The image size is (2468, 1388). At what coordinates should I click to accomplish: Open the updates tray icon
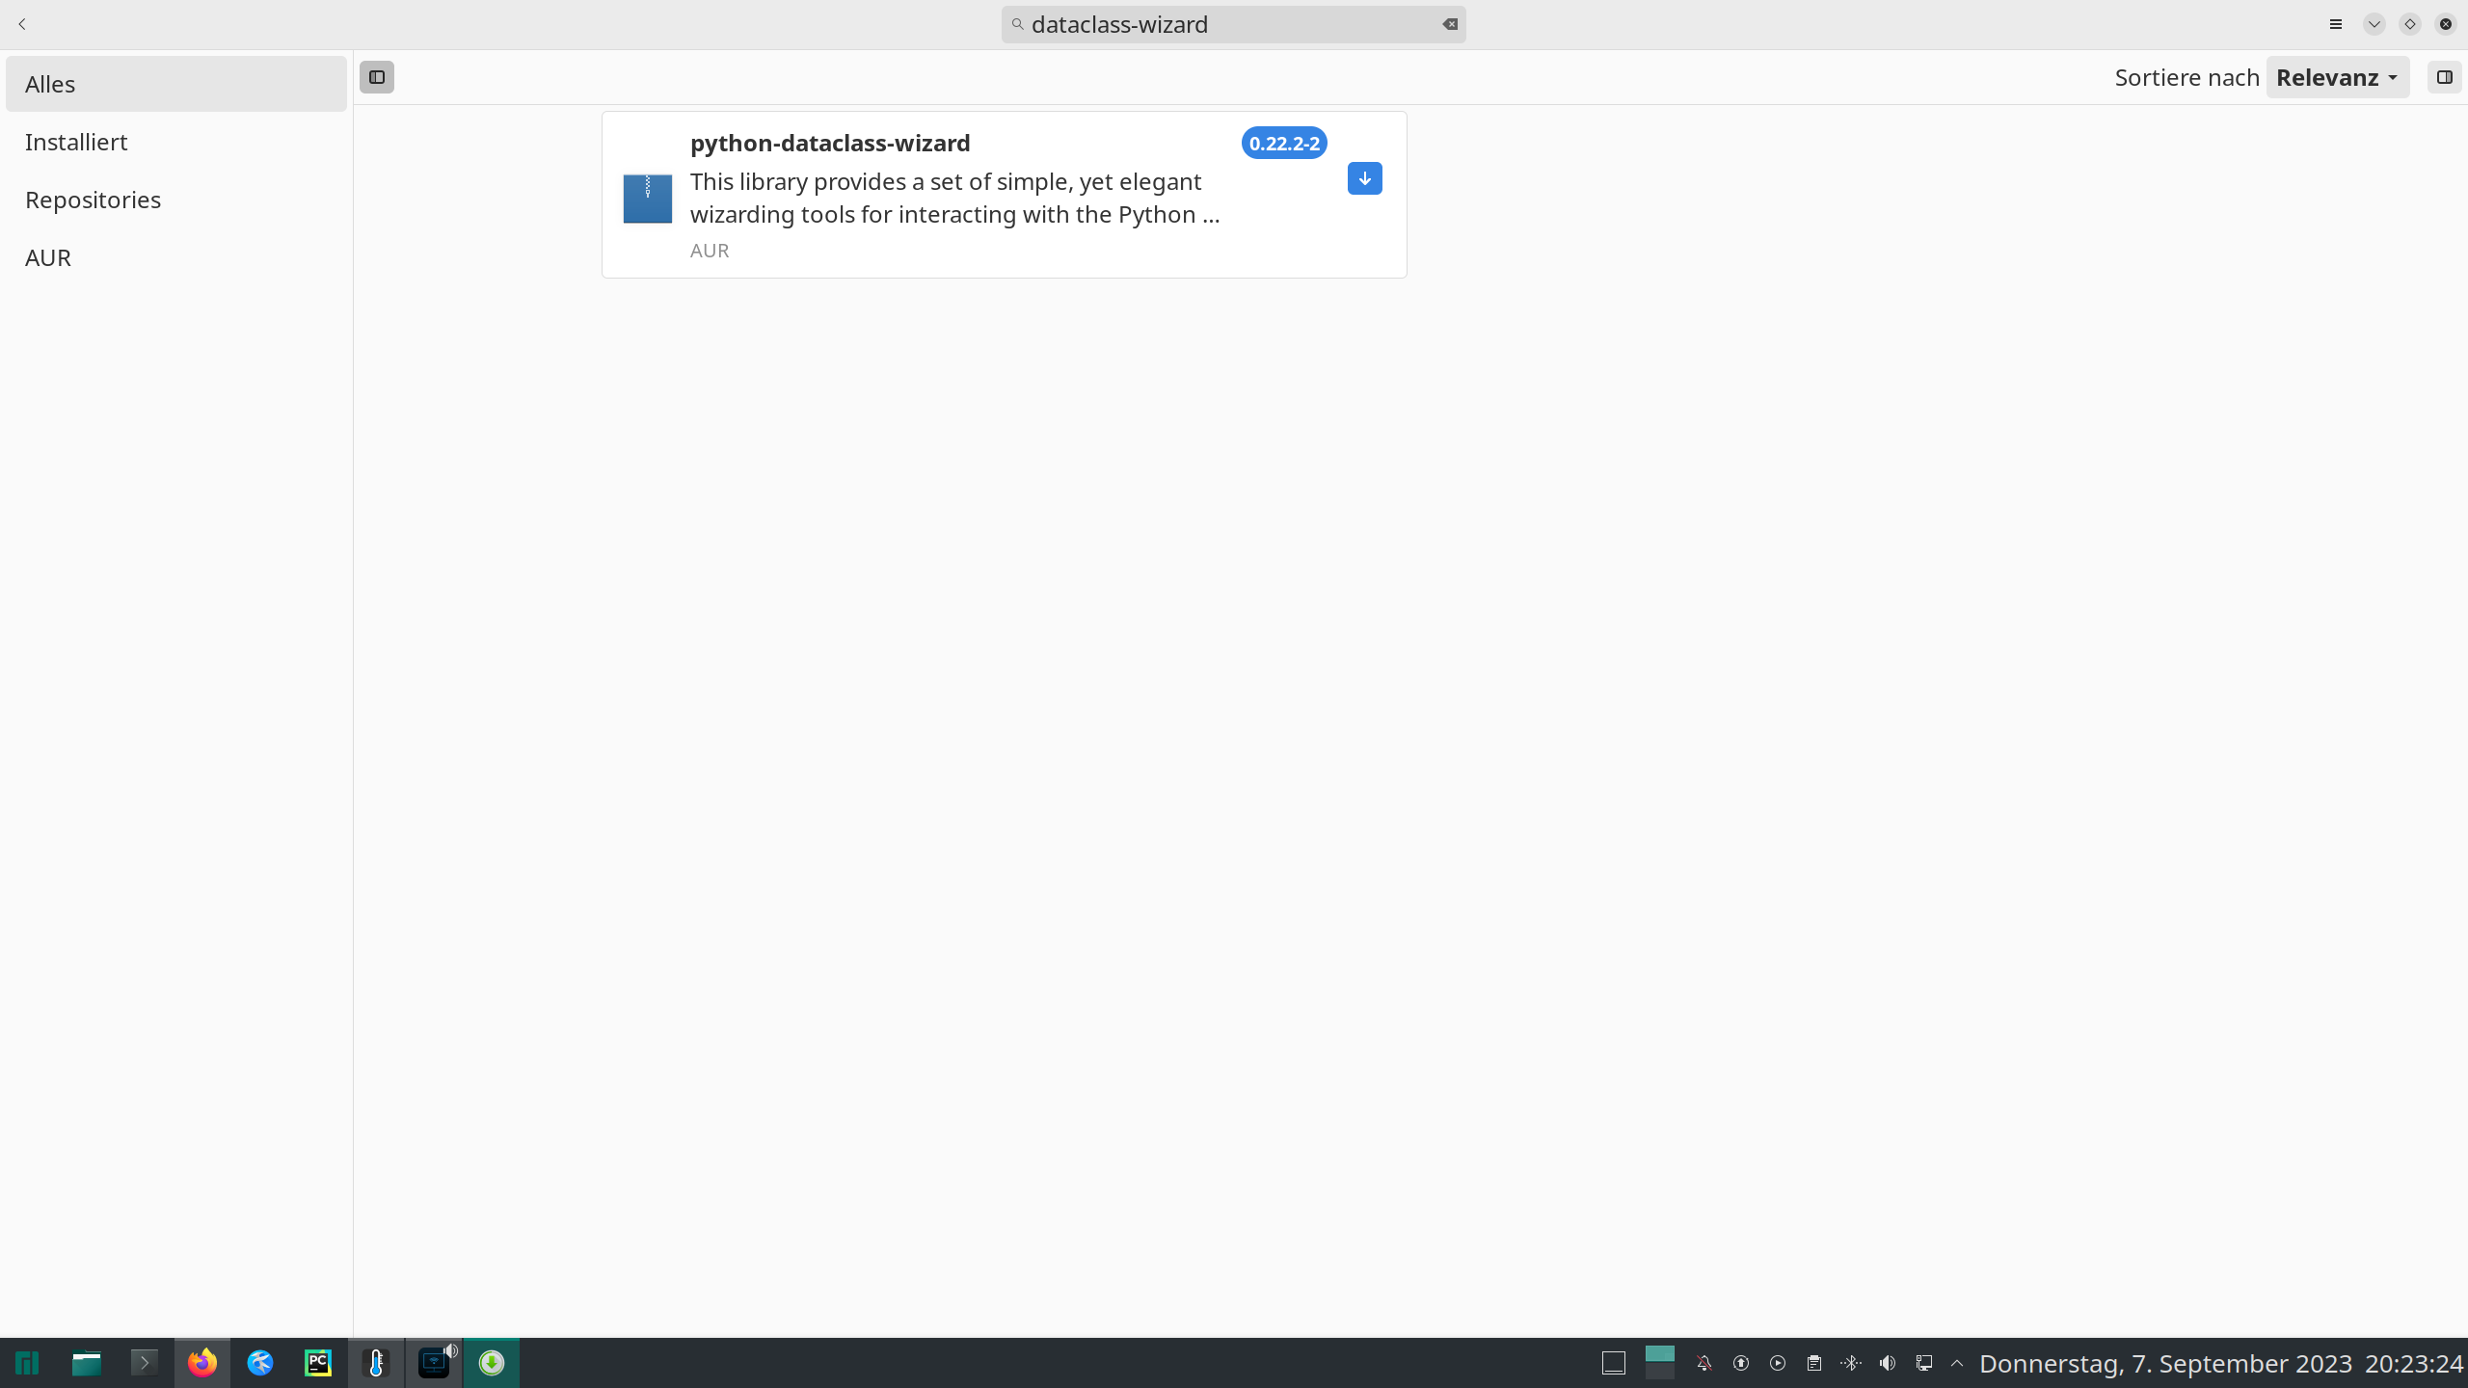[1741, 1363]
